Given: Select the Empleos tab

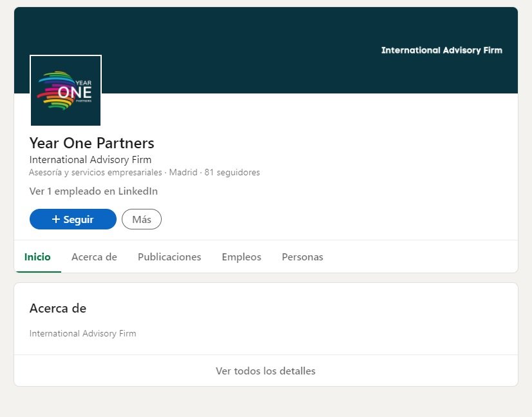Looking at the screenshot, I should tap(242, 257).
